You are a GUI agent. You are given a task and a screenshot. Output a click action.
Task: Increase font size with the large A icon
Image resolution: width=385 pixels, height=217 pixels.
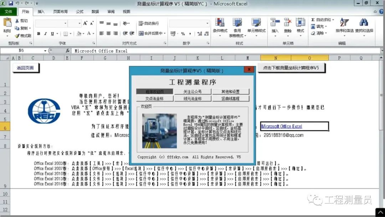85,23
